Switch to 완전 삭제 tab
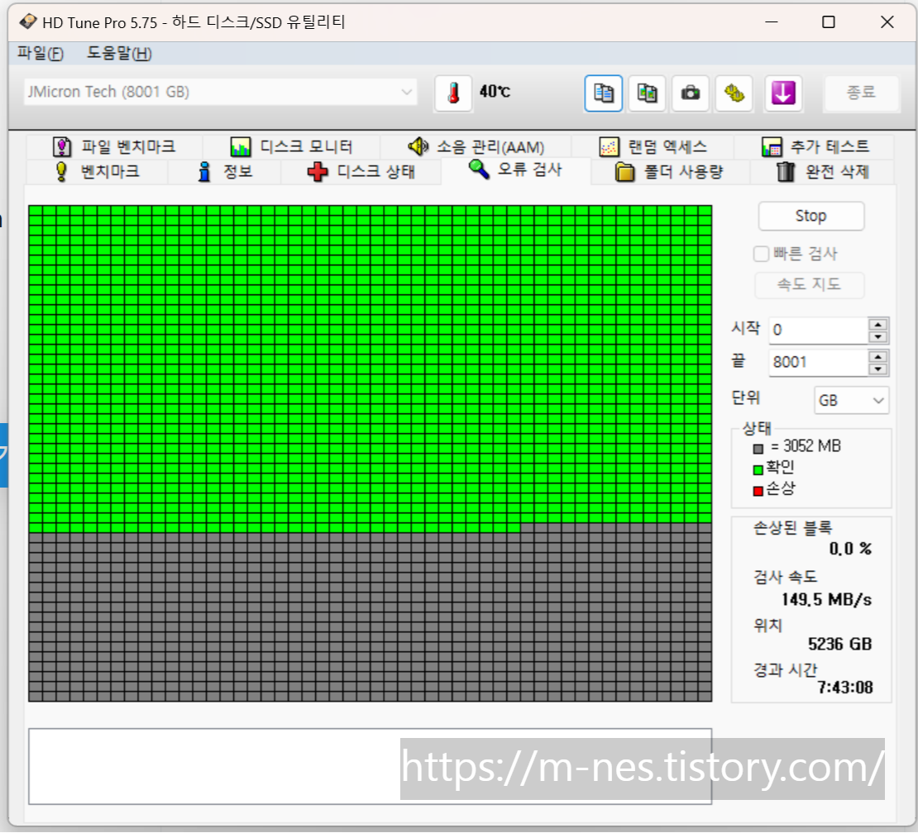Screen dimensions: 918x833 coord(822,171)
